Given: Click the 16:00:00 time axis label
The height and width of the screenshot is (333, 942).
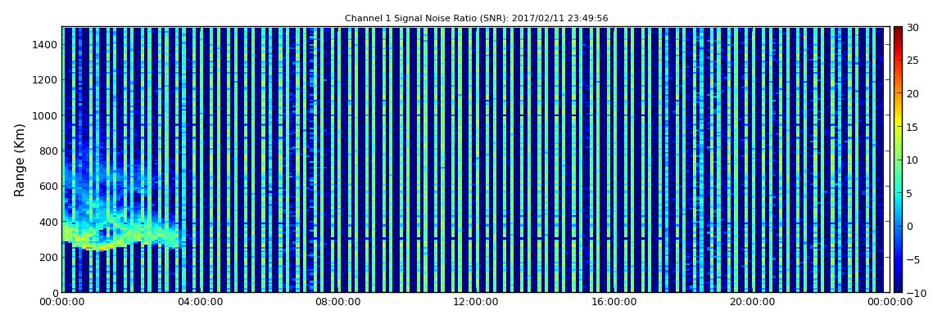Looking at the screenshot, I should click(614, 302).
